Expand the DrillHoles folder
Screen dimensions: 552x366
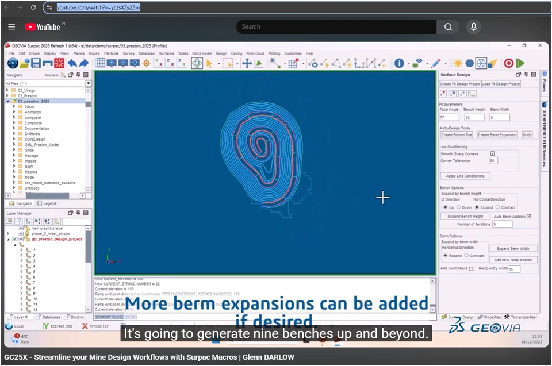tap(14, 134)
